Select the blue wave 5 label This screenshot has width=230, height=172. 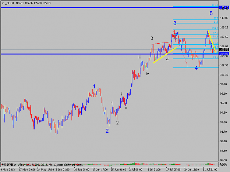[211, 13]
